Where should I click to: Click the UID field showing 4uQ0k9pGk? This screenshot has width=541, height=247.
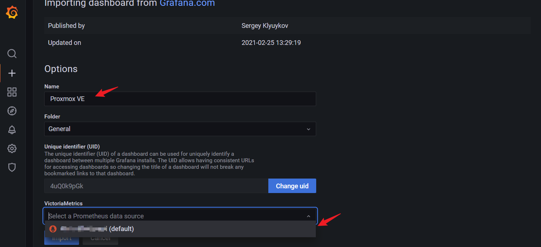pyautogui.click(x=156, y=186)
